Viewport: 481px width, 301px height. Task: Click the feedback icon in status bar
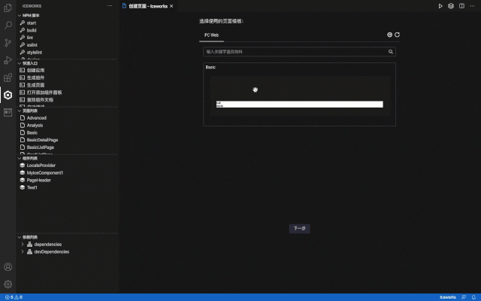tap(464, 297)
